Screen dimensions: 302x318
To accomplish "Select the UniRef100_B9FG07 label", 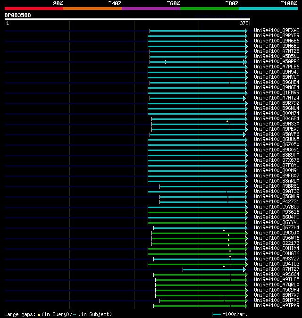I will tap(277, 176).
